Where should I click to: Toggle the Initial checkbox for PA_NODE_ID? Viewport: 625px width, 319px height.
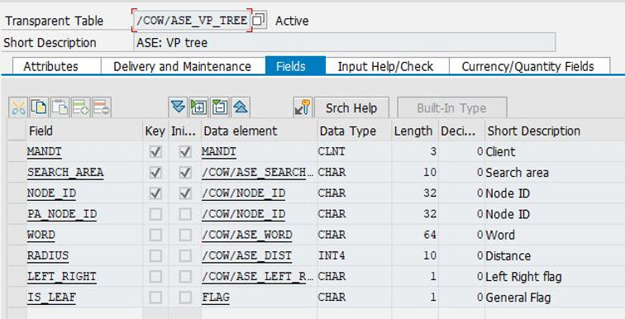click(185, 214)
